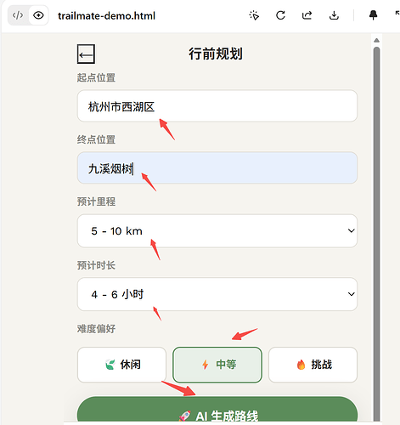Click the 预计里程 label
The image size is (400, 425).
[x=96, y=201]
